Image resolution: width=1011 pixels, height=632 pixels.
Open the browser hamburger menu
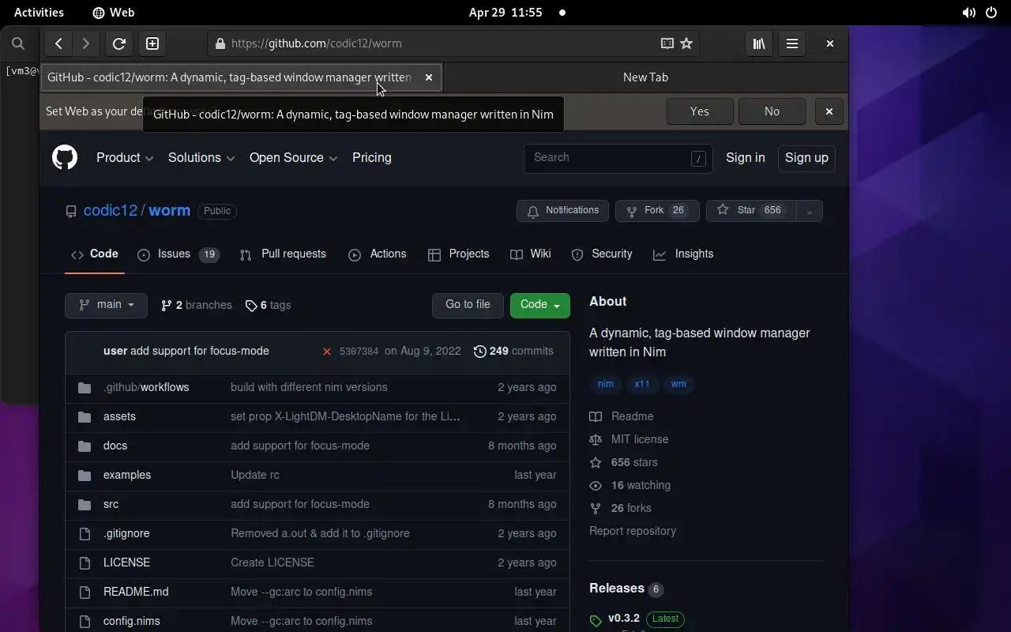(x=792, y=43)
